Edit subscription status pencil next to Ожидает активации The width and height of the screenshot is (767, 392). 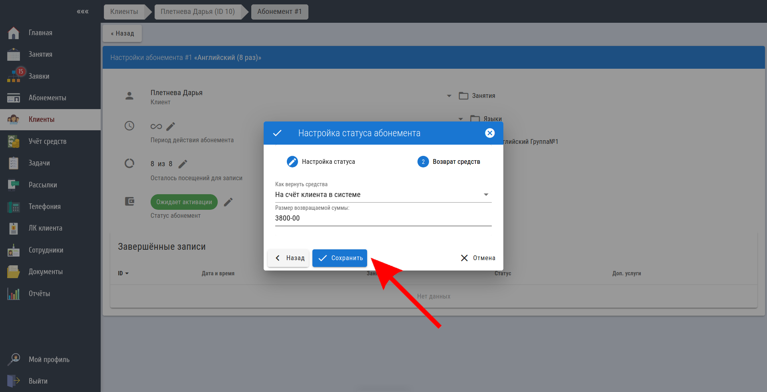[x=228, y=202]
